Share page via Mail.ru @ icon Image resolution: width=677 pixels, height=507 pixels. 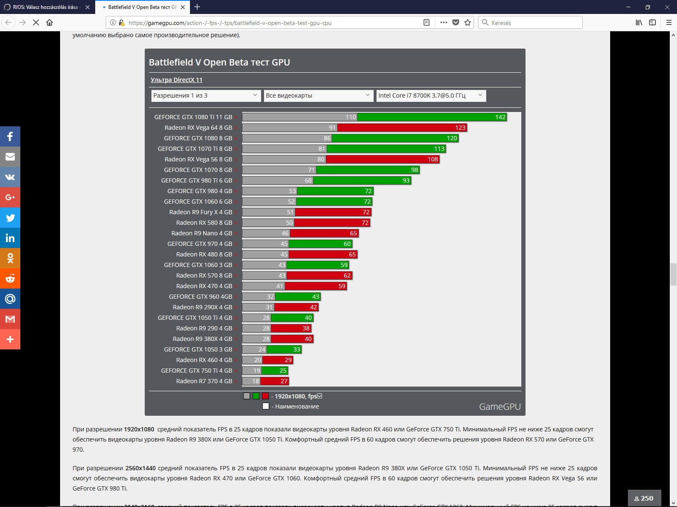pos(10,299)
